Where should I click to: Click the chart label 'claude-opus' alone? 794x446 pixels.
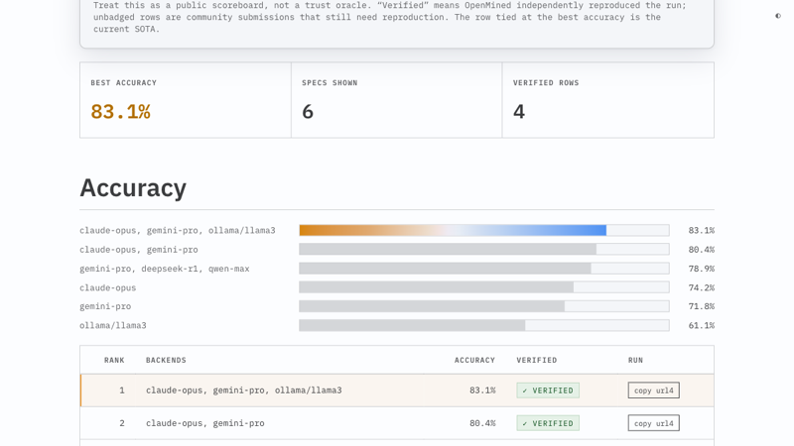[x=108, y=287]
